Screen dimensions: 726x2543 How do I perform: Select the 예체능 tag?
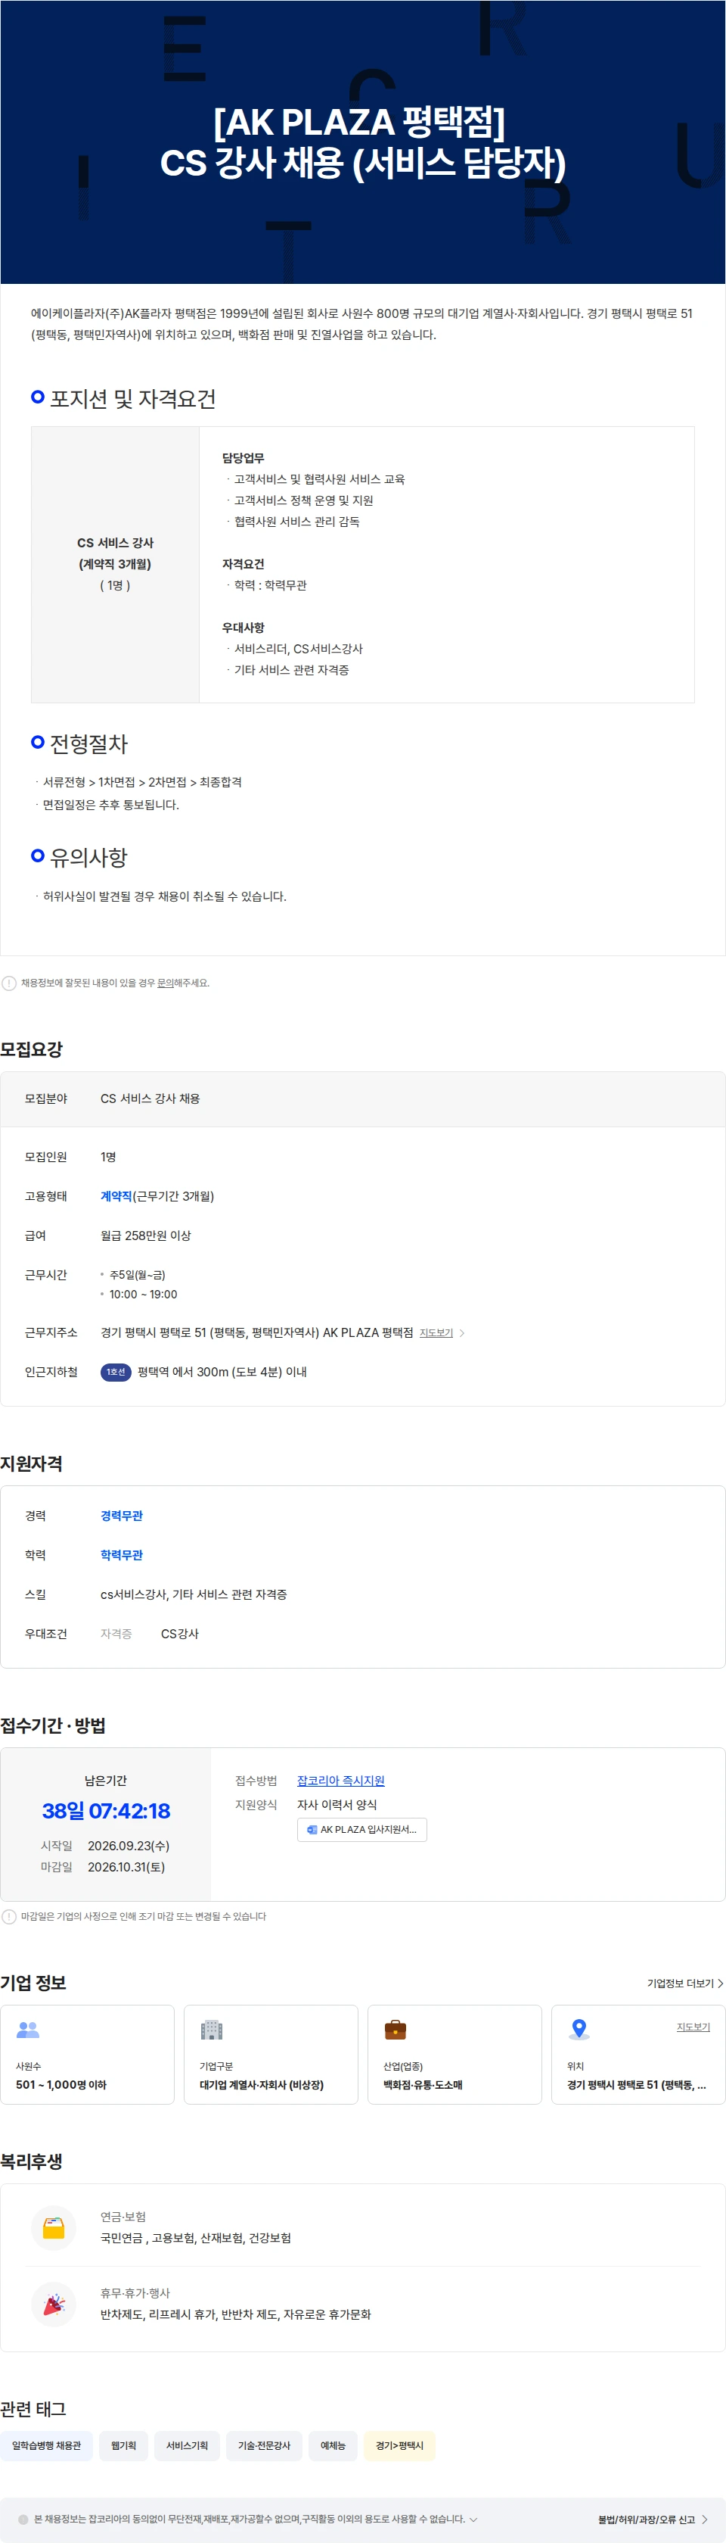pyautogui.click(x=333, y=2445)
